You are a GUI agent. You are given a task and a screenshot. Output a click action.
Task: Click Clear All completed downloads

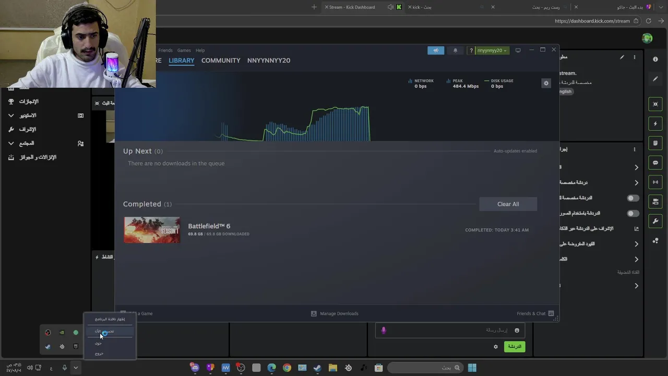point(508,204)
